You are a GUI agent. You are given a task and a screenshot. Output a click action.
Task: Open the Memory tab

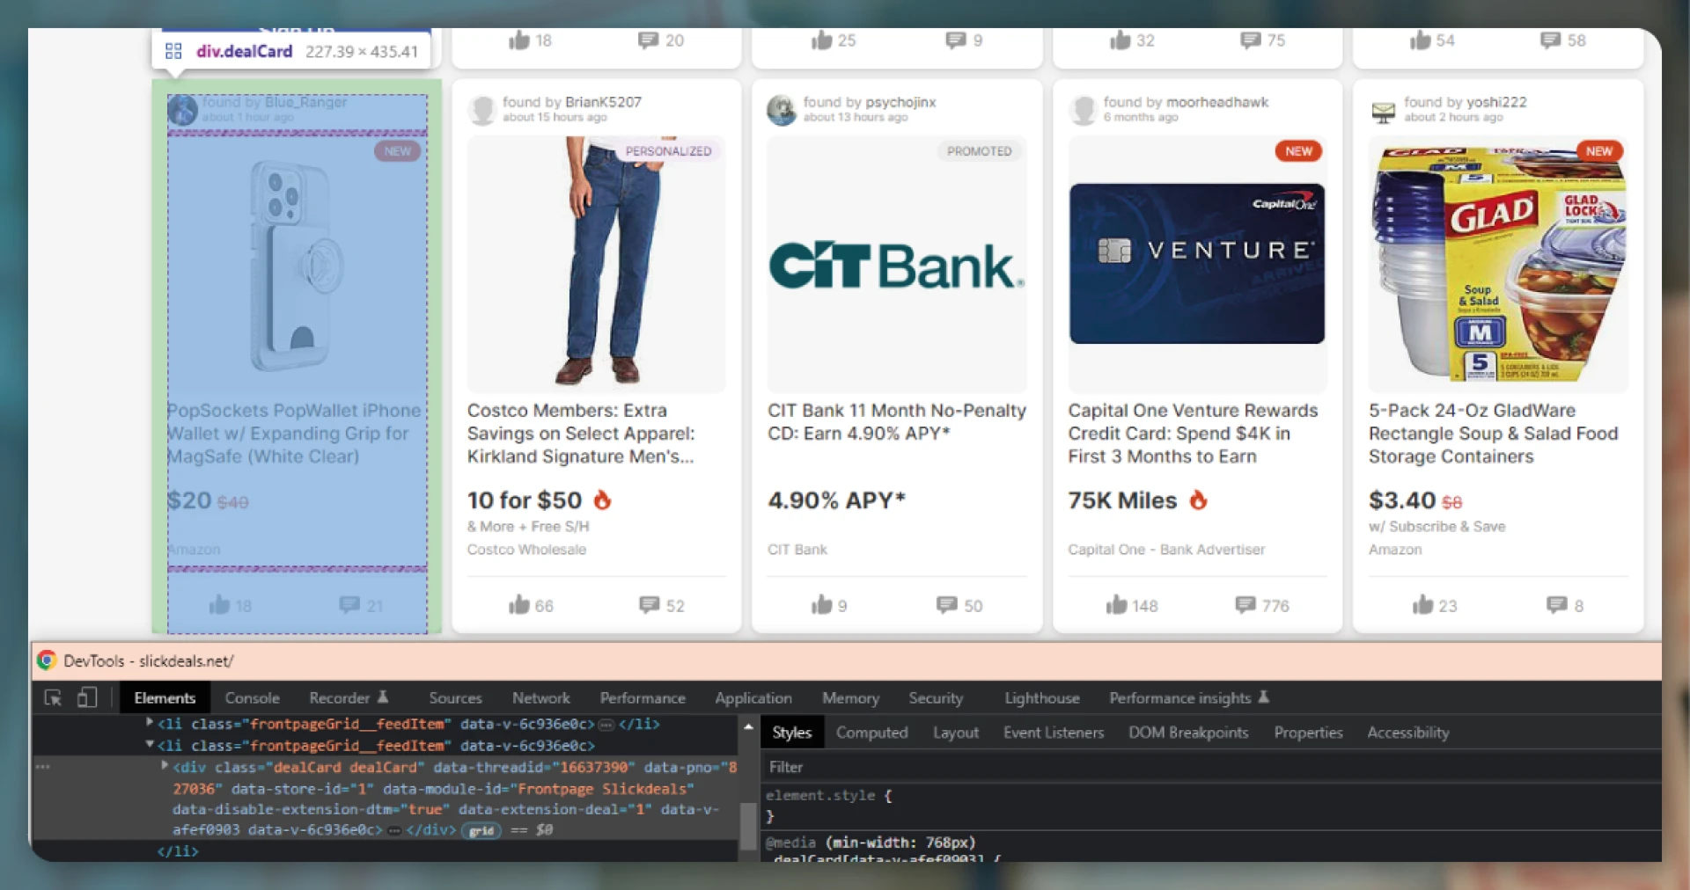click(x=850, y=697)
